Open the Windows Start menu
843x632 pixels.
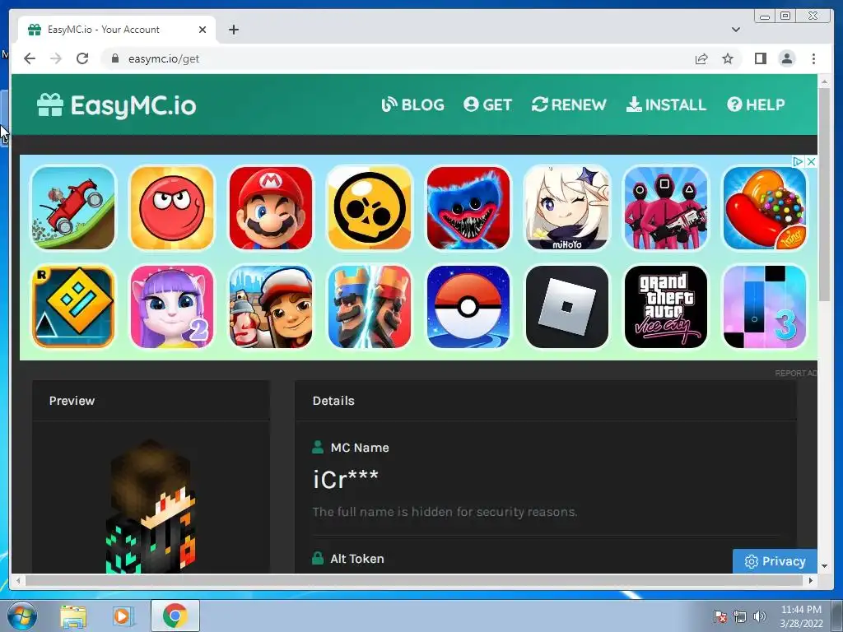click(x=21, y=616)
